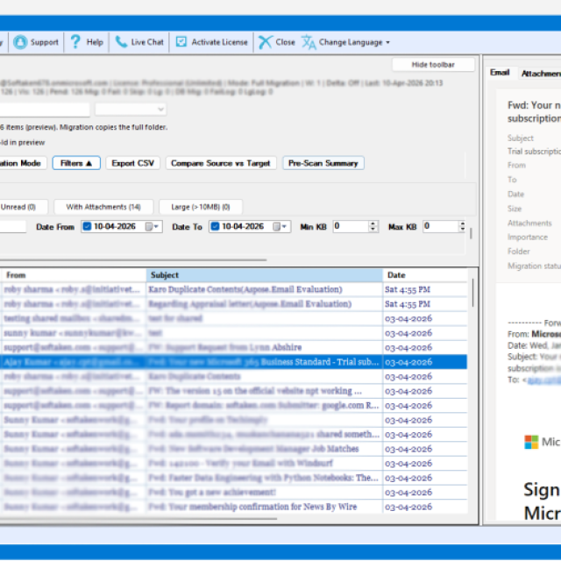Screen dimensions: 561x561
Task: Click the Compare Source vs Target button
Action: pos(220,163)
